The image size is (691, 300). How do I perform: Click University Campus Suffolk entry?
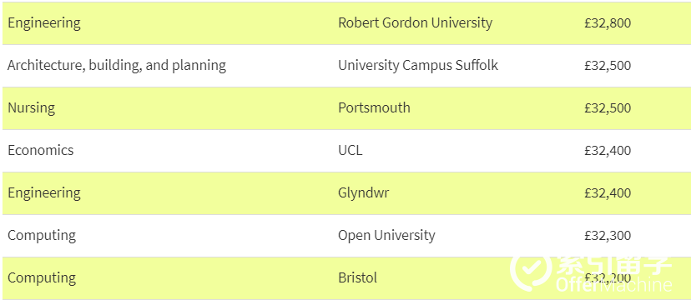[x=418, y=66]
